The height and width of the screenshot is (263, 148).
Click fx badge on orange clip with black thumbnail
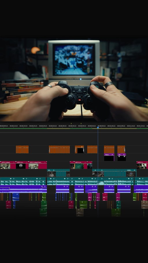click(82, 147)
